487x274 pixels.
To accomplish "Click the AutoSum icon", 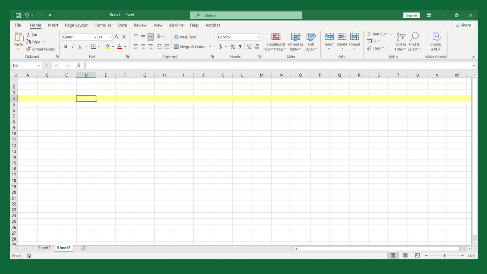I will [369, 34].
